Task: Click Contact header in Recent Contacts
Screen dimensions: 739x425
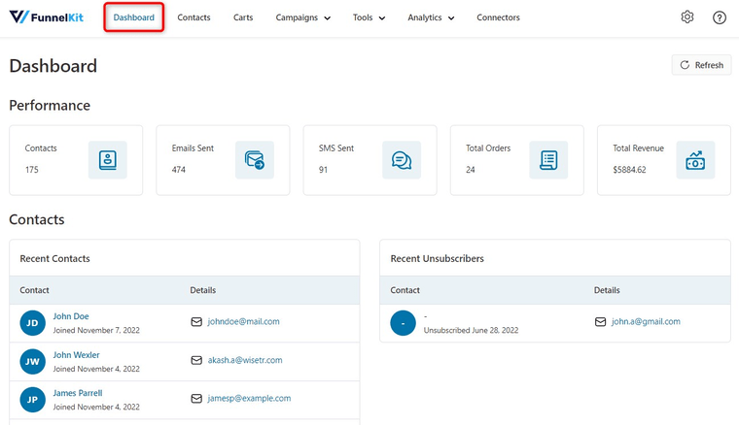Action: (x=34, y=290)
